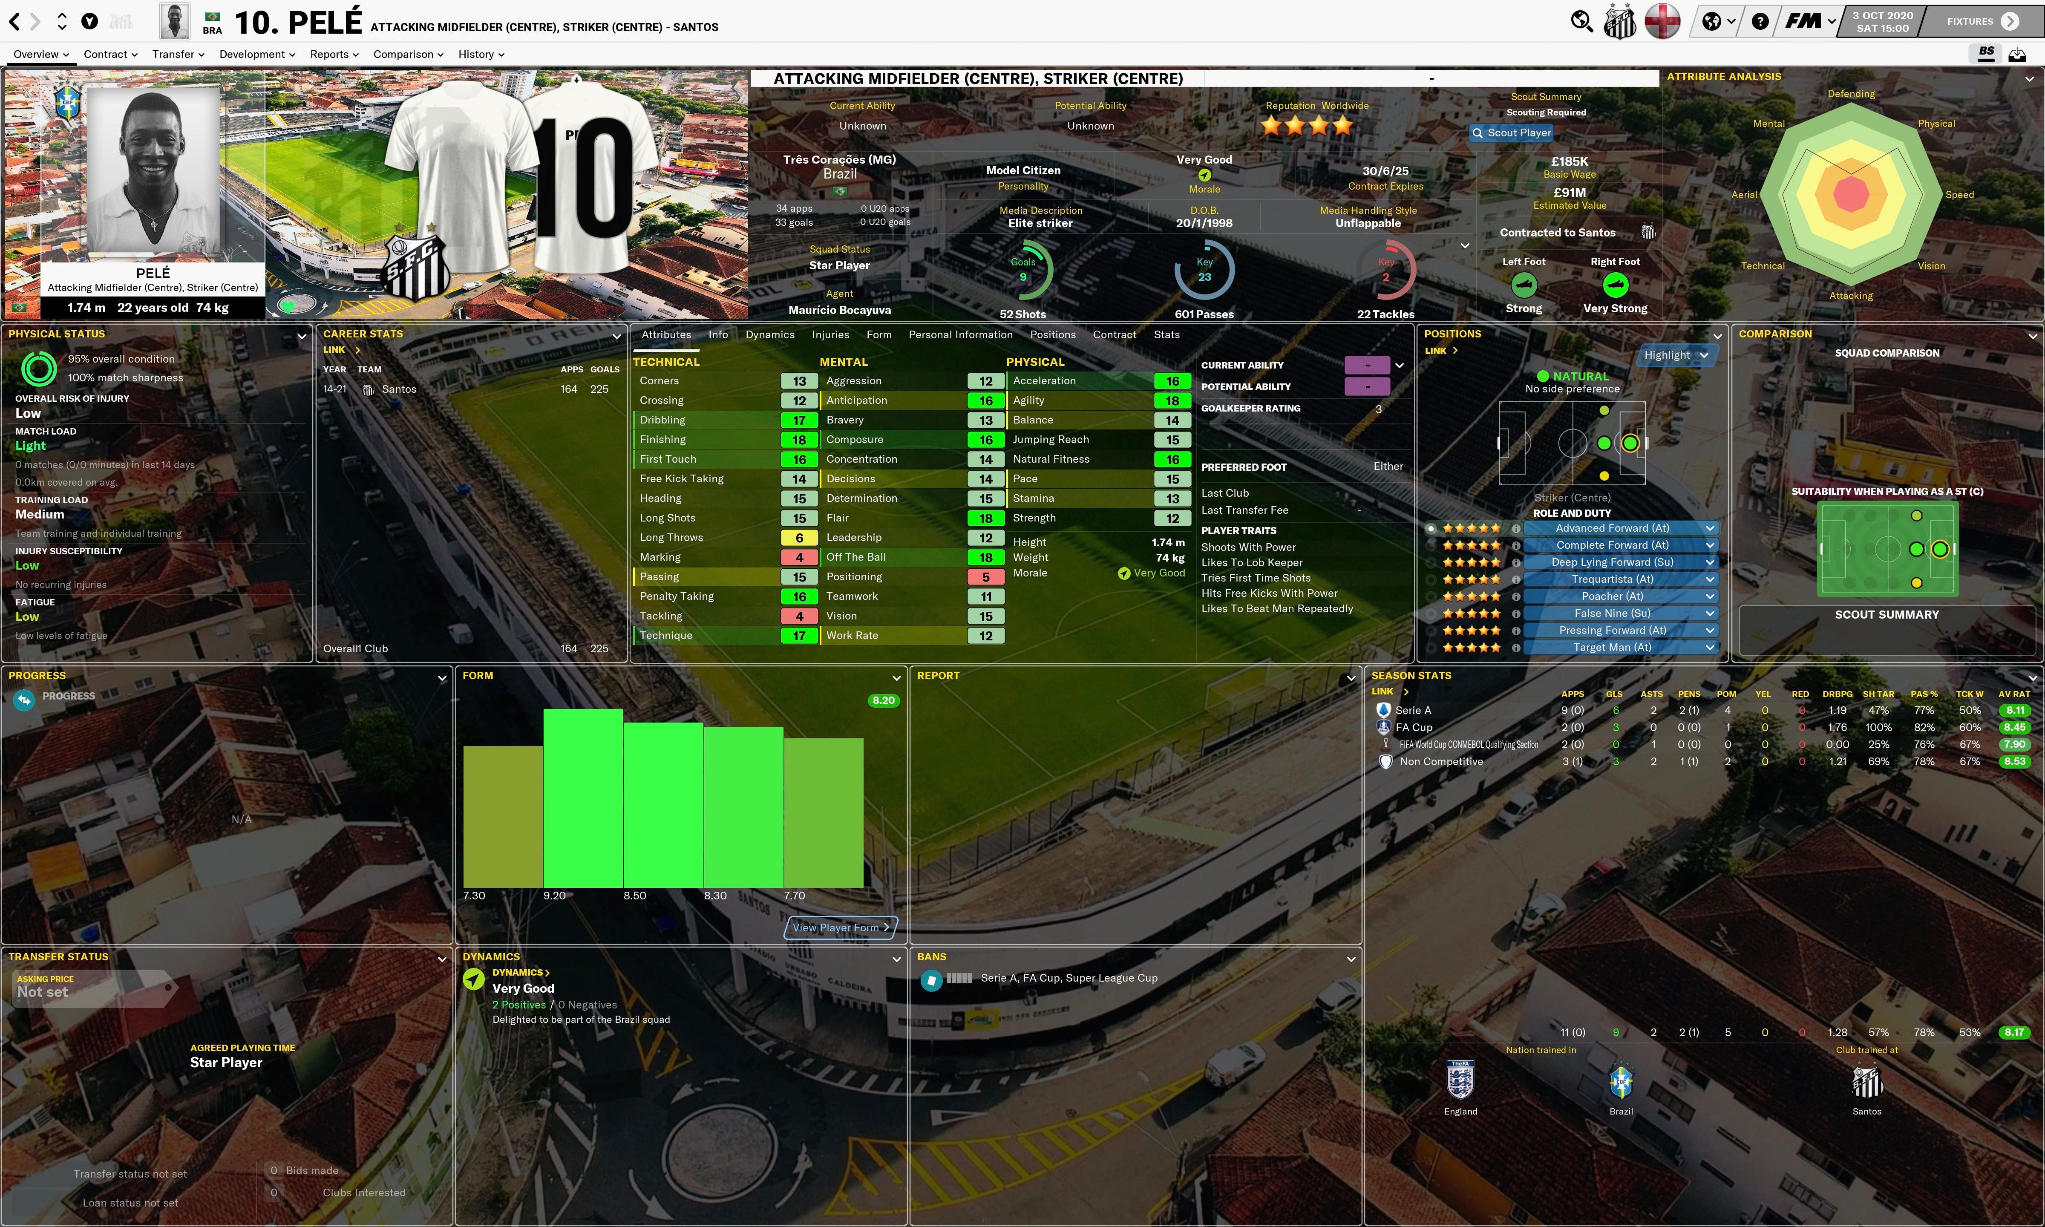
Task: Click the Brazil nation trained-in badge
Action: (1620, 1082)
